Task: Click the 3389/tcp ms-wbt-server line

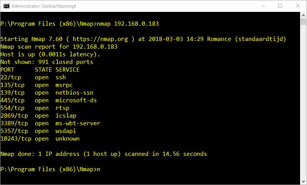Action: coord(50,123)
